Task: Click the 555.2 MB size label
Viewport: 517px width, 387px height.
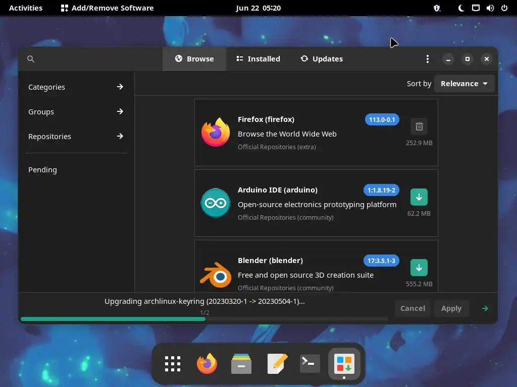Action: point(419,284)
